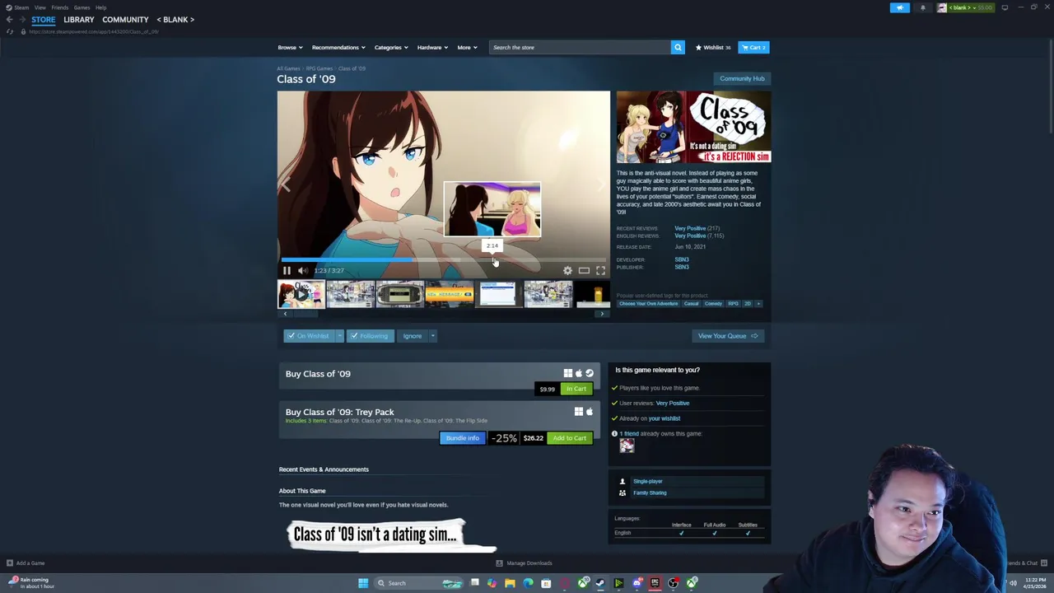This screenshot has width=1054, height=593.
Task: Open the Cart button
Action: [x=753, y=47]
